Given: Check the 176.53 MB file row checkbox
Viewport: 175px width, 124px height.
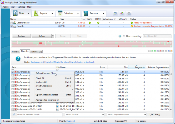Looking at the screenshot, I should tap(13, 75).
